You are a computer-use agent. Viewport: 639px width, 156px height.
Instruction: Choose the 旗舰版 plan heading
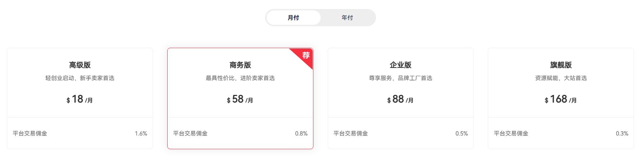[561, 65]
